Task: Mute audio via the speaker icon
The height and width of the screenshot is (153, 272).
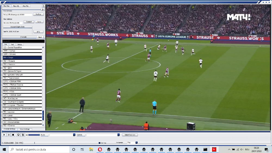Action: [27, 135]
